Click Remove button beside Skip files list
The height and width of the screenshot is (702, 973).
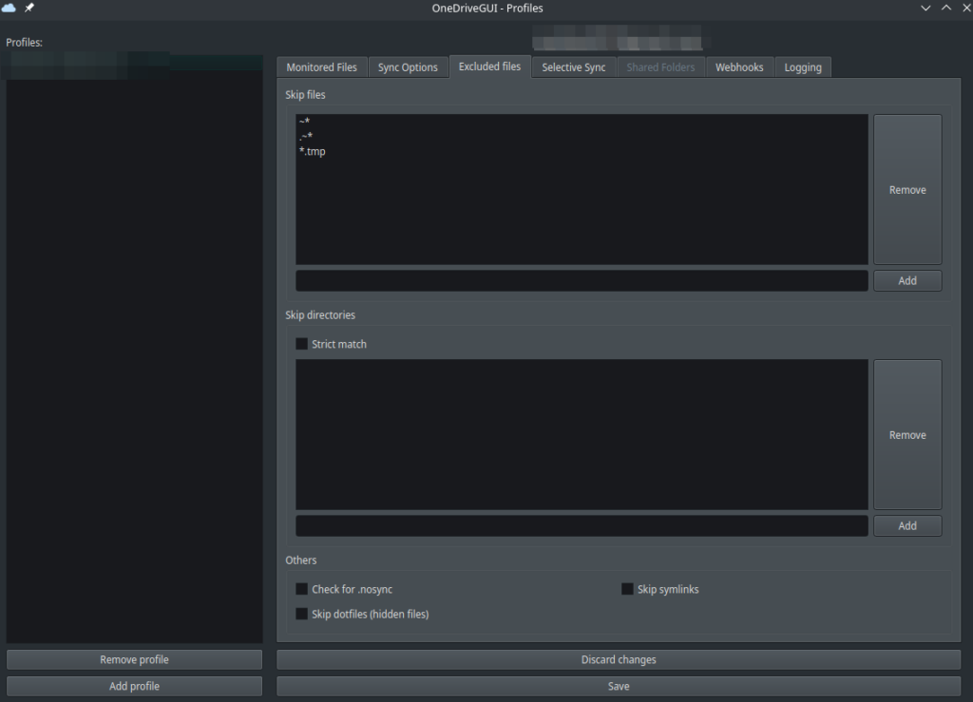(907, 189)
